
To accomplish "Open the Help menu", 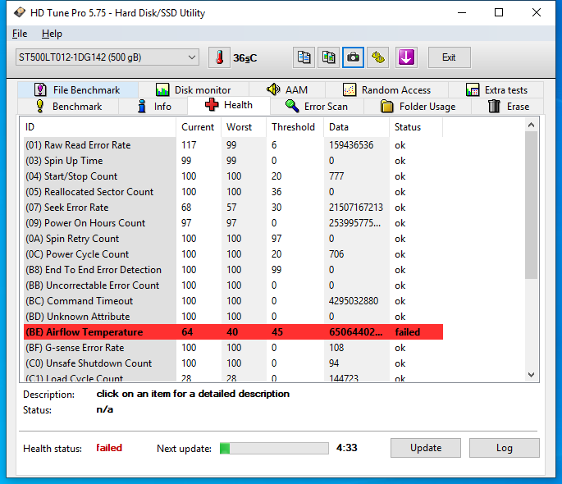I will click(52, 34).
